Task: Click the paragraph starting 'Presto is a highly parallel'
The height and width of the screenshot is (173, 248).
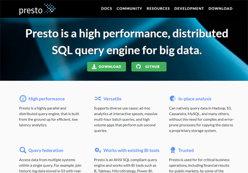Action: [x=49, y=116]
